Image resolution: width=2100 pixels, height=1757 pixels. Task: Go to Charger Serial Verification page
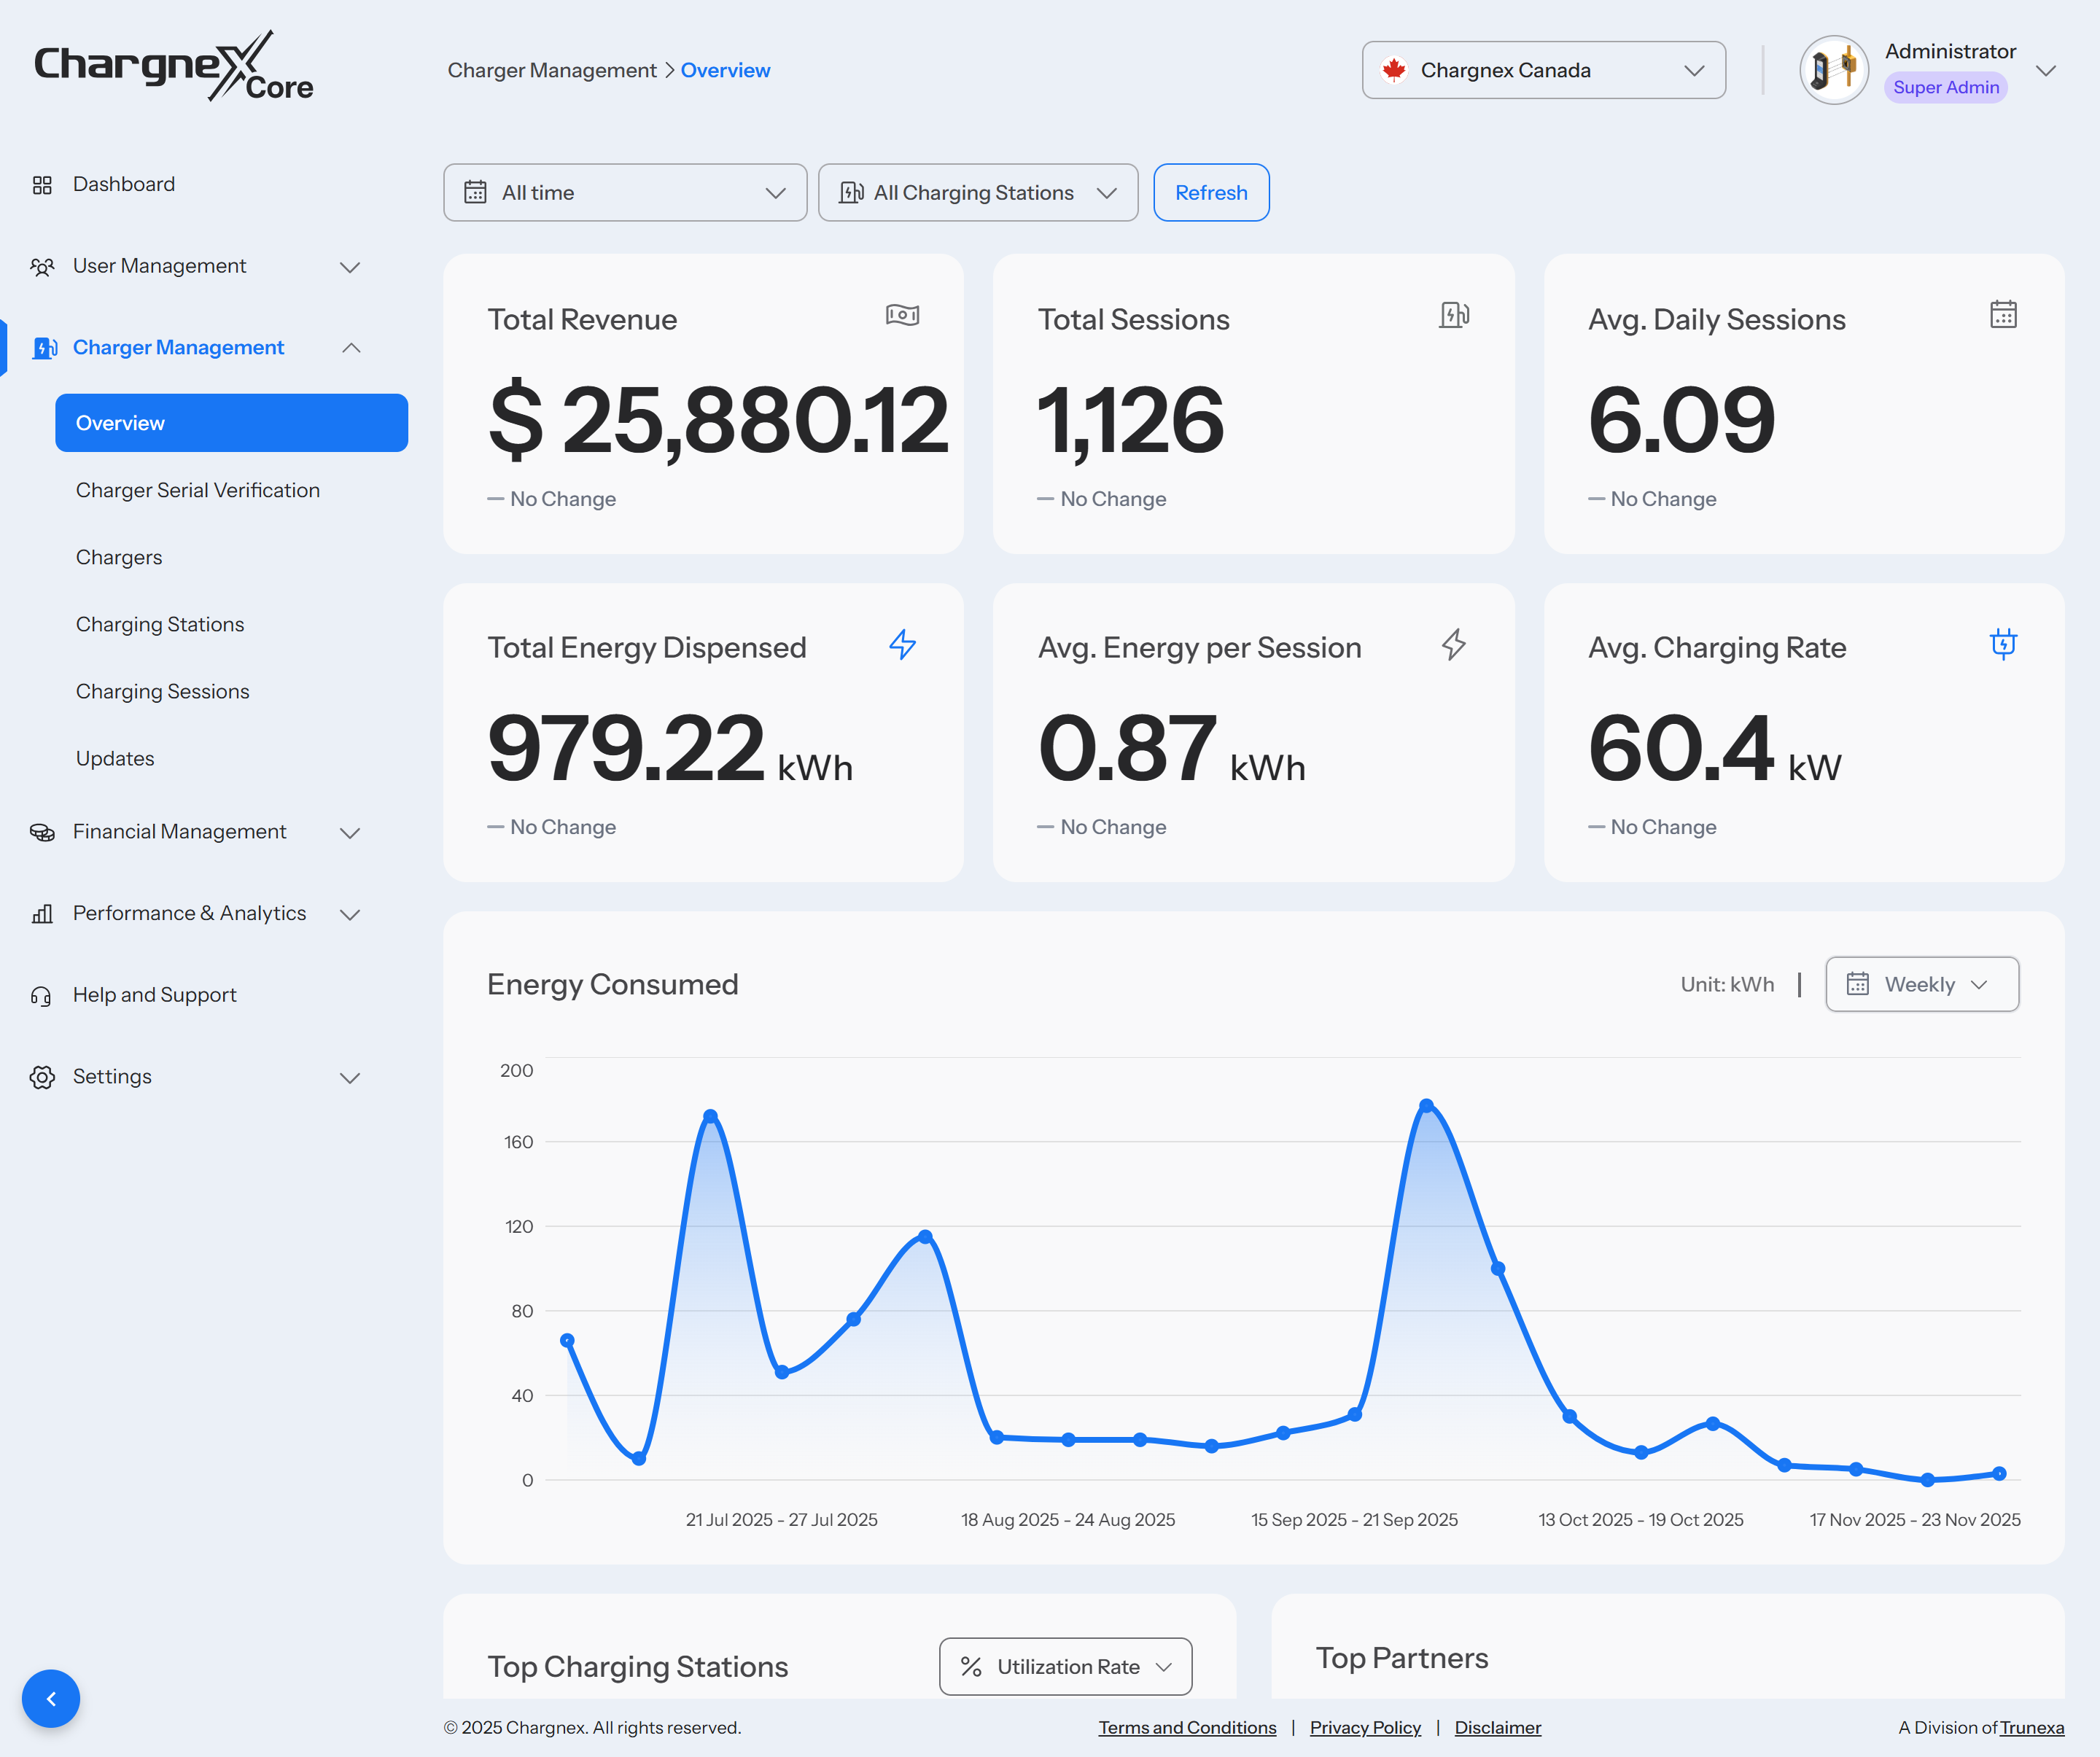point(197,490)
